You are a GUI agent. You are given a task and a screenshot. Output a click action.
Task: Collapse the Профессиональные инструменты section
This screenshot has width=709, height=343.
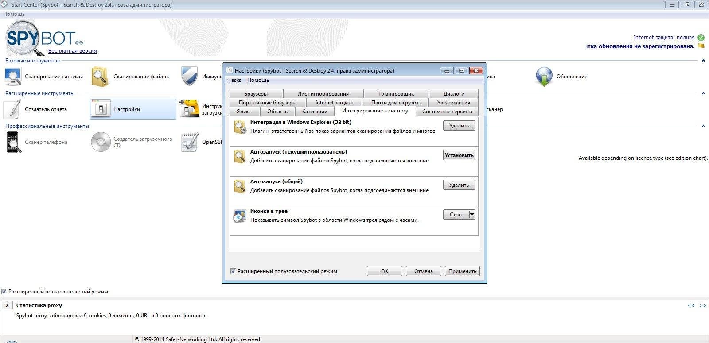pos(703,126)
